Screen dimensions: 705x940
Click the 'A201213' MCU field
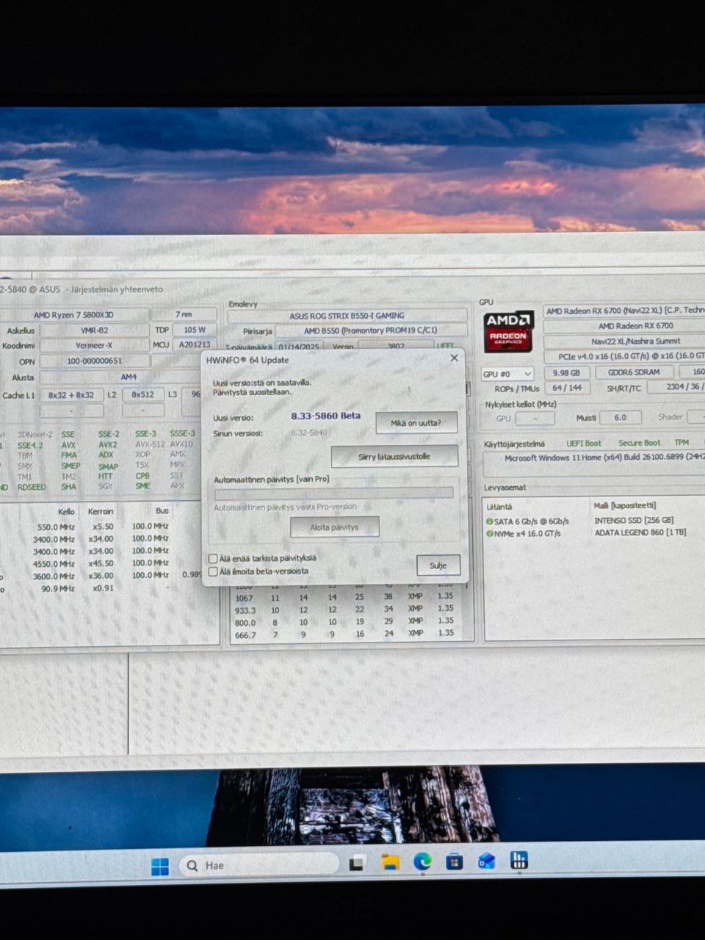(x=195, y=344)
